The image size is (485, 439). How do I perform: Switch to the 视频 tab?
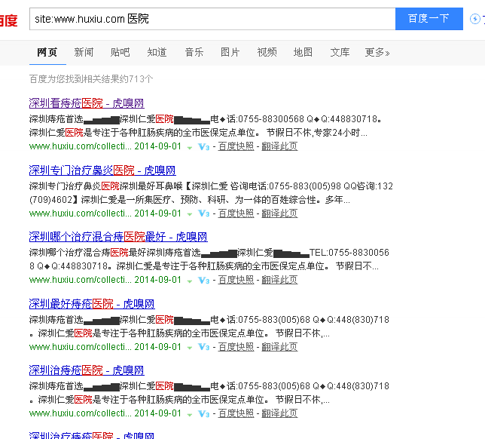267,52
